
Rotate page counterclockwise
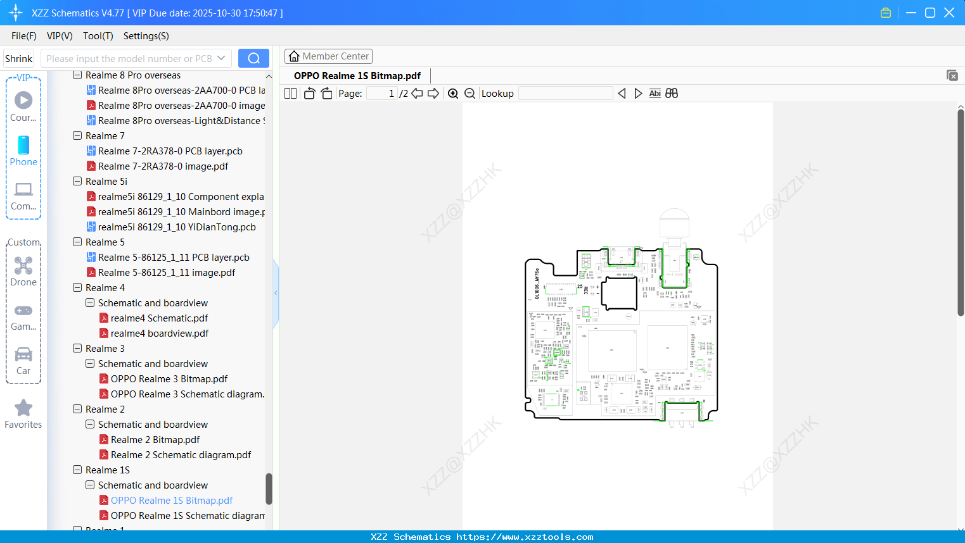(309, 94)
